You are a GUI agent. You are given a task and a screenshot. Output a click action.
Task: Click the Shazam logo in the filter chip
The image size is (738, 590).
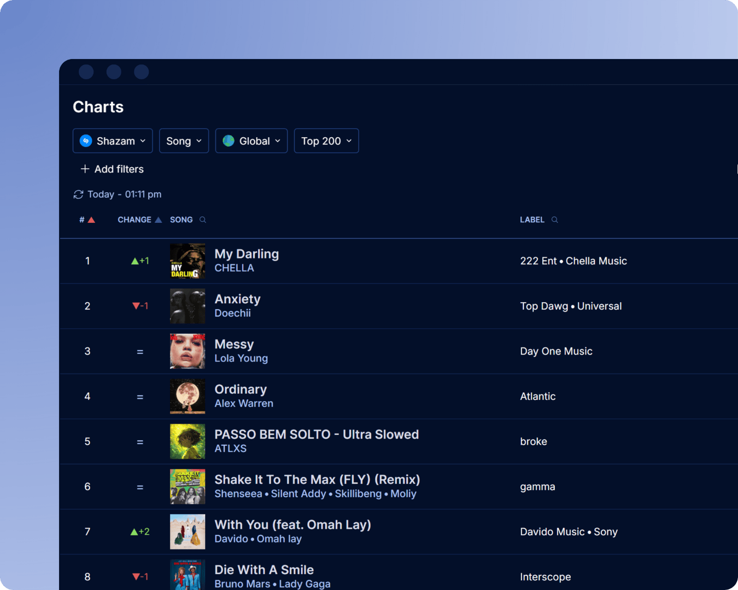tap(86, 140)
